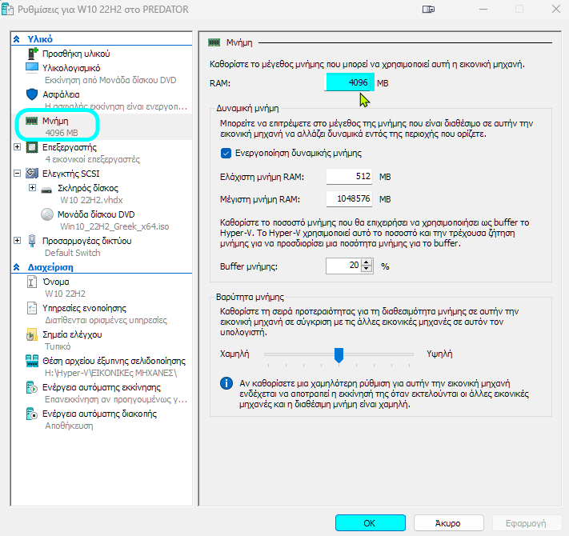This screenshot has height=536, width=569.
Task: Click the DVD Drive (Μονάδα δίσκου DVD) disc icon
Action: click(x=47, y=214)
